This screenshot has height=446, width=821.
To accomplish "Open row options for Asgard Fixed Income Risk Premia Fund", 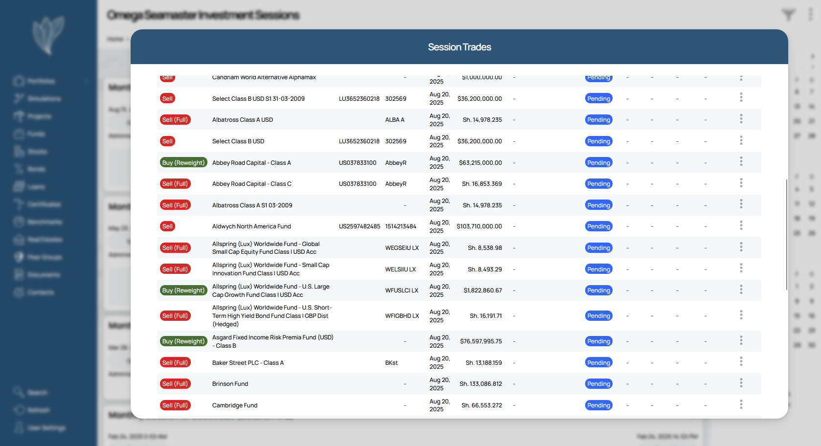I will [x=741, y=340].
